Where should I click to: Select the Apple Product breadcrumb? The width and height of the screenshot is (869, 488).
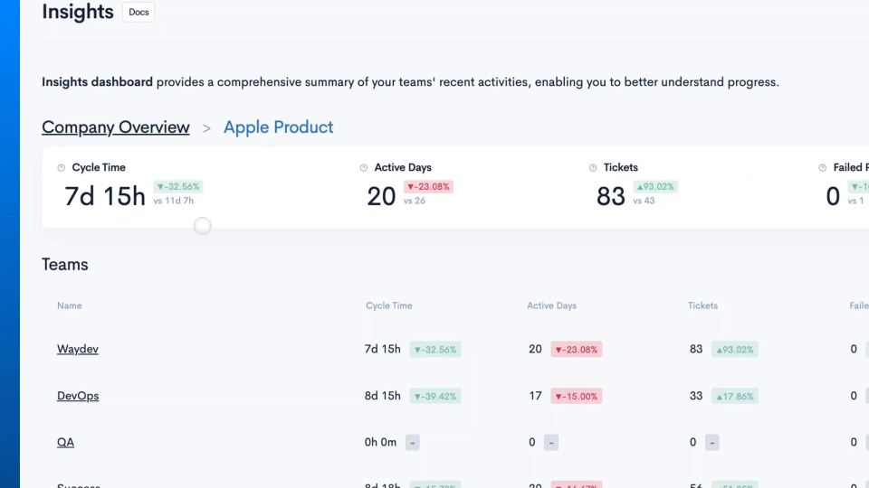point(278,127)
